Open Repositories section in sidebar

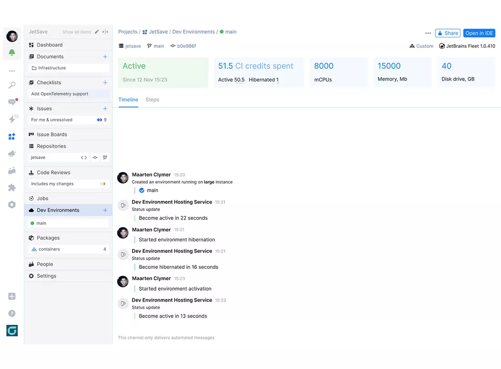68,146
